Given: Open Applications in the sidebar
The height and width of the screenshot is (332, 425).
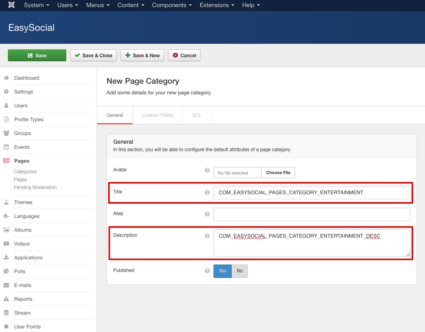Looking at the screenshot, I should tap(28, 258).
